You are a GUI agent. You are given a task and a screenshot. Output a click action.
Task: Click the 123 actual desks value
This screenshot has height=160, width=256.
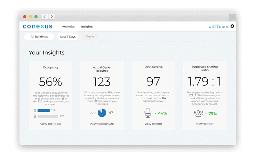(102, 82)
